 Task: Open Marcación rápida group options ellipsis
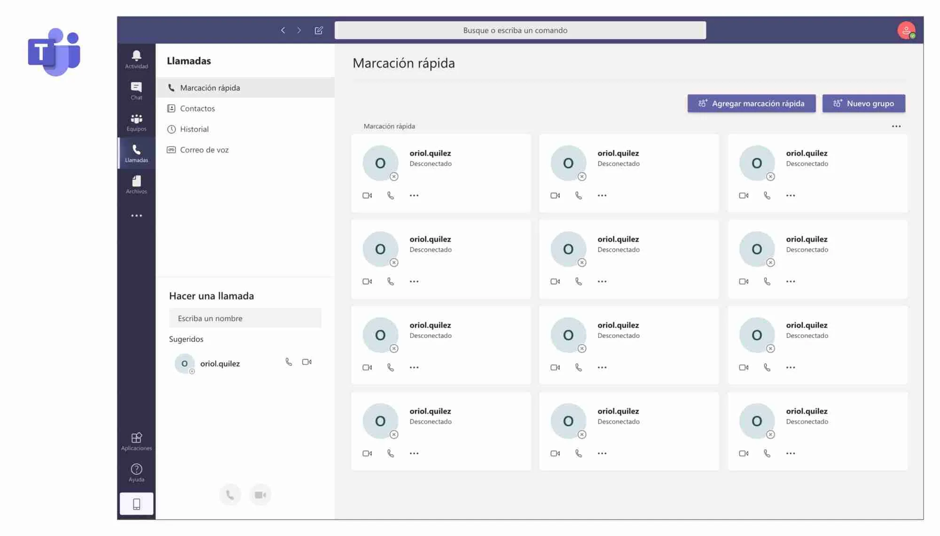tap(896, 126)
